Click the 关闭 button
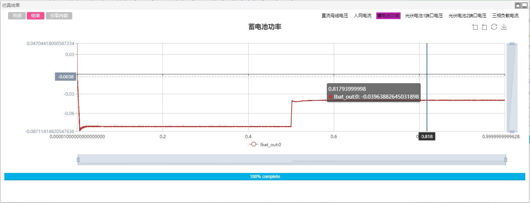Image resolution: width=530 pixels, height=203 pixels. pos(17,16)
